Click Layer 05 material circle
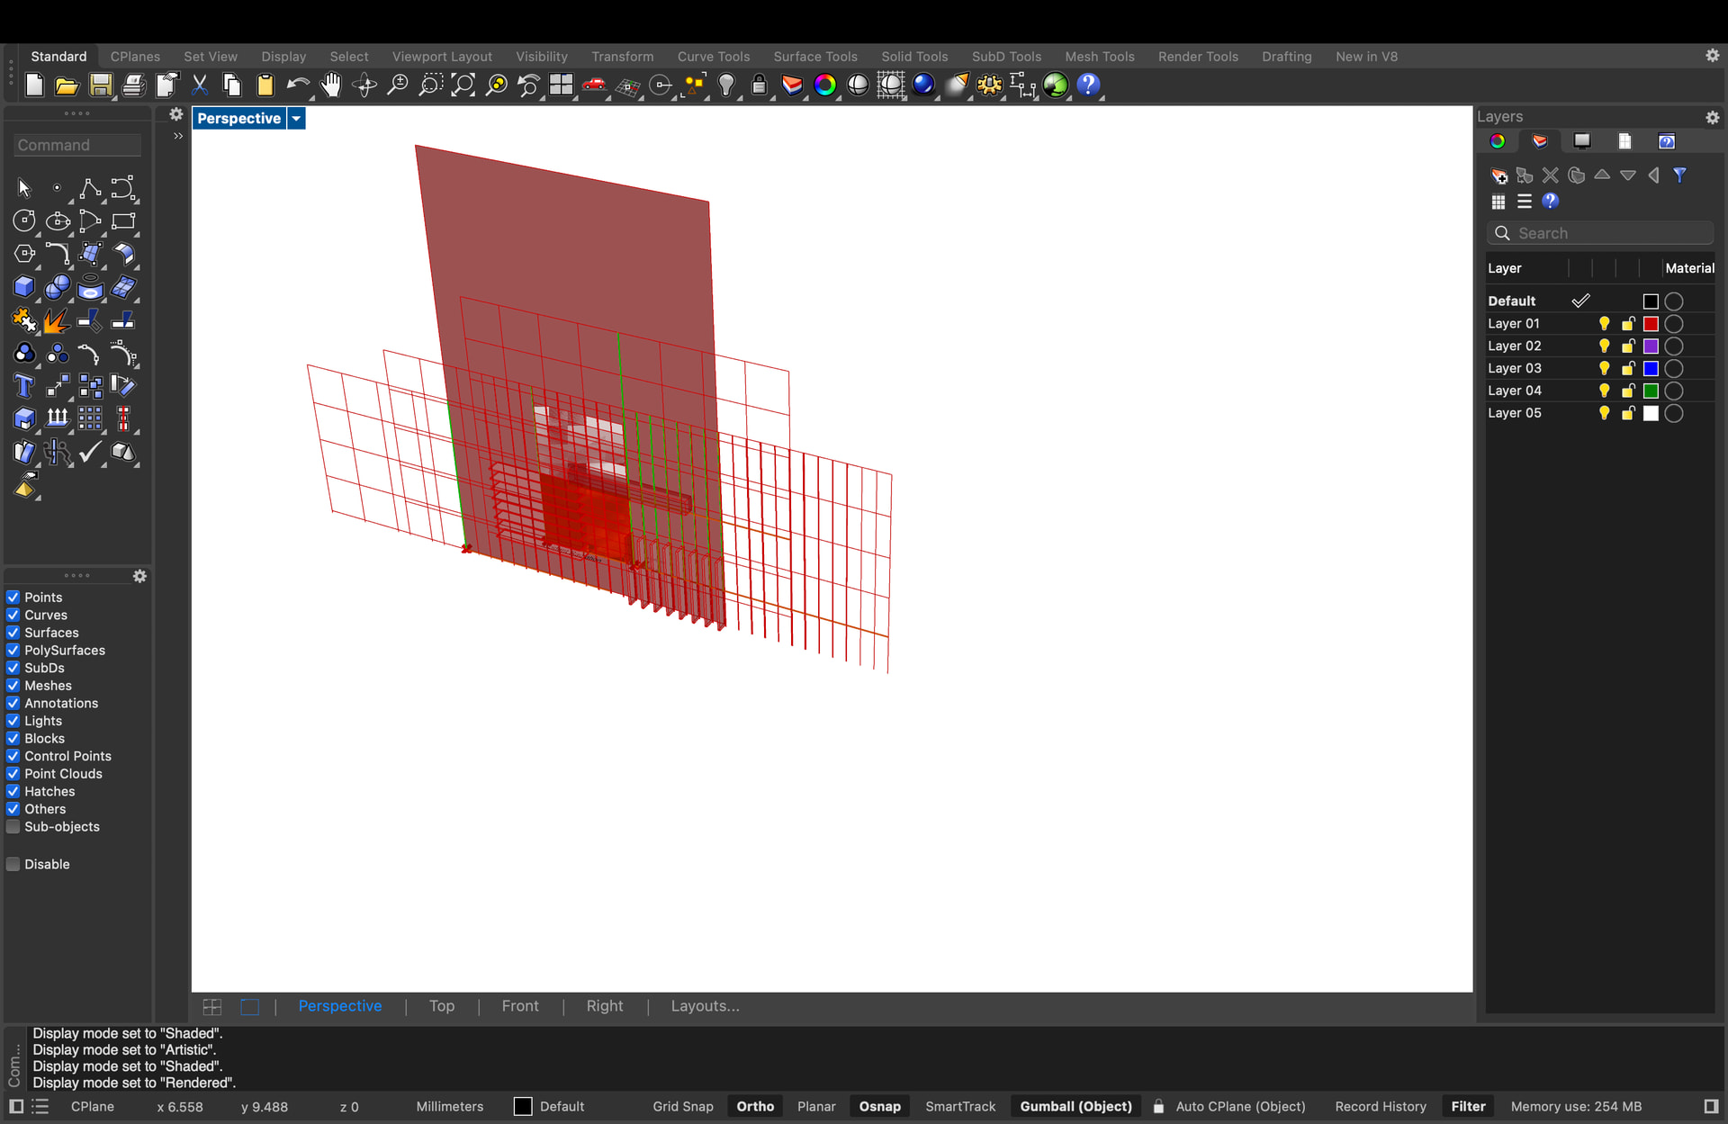The width and height of the screenshot is (1728, 1124). pyautogui.click(x=1674, y=413)
